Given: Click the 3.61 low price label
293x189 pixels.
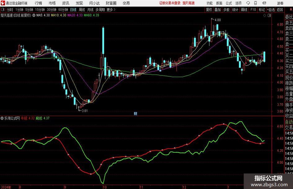Looking at the screenshot, I should (85, 111).
